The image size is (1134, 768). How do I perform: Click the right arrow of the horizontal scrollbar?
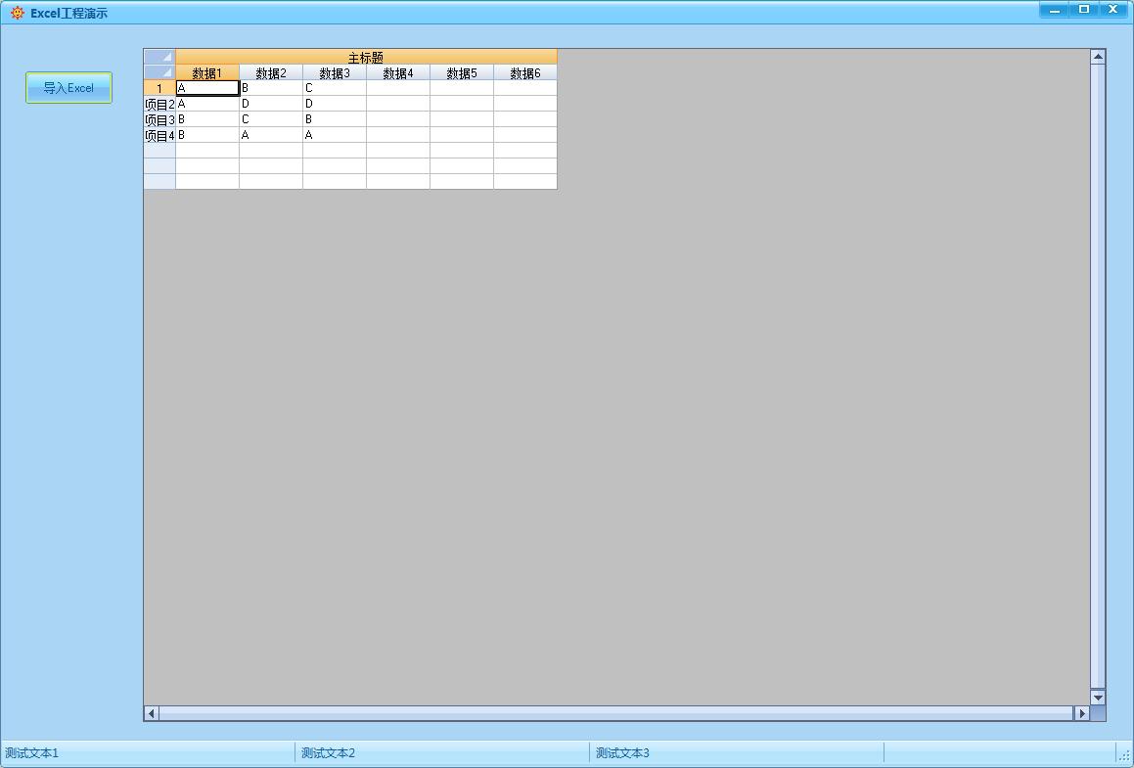click(x=1080, y=713)
